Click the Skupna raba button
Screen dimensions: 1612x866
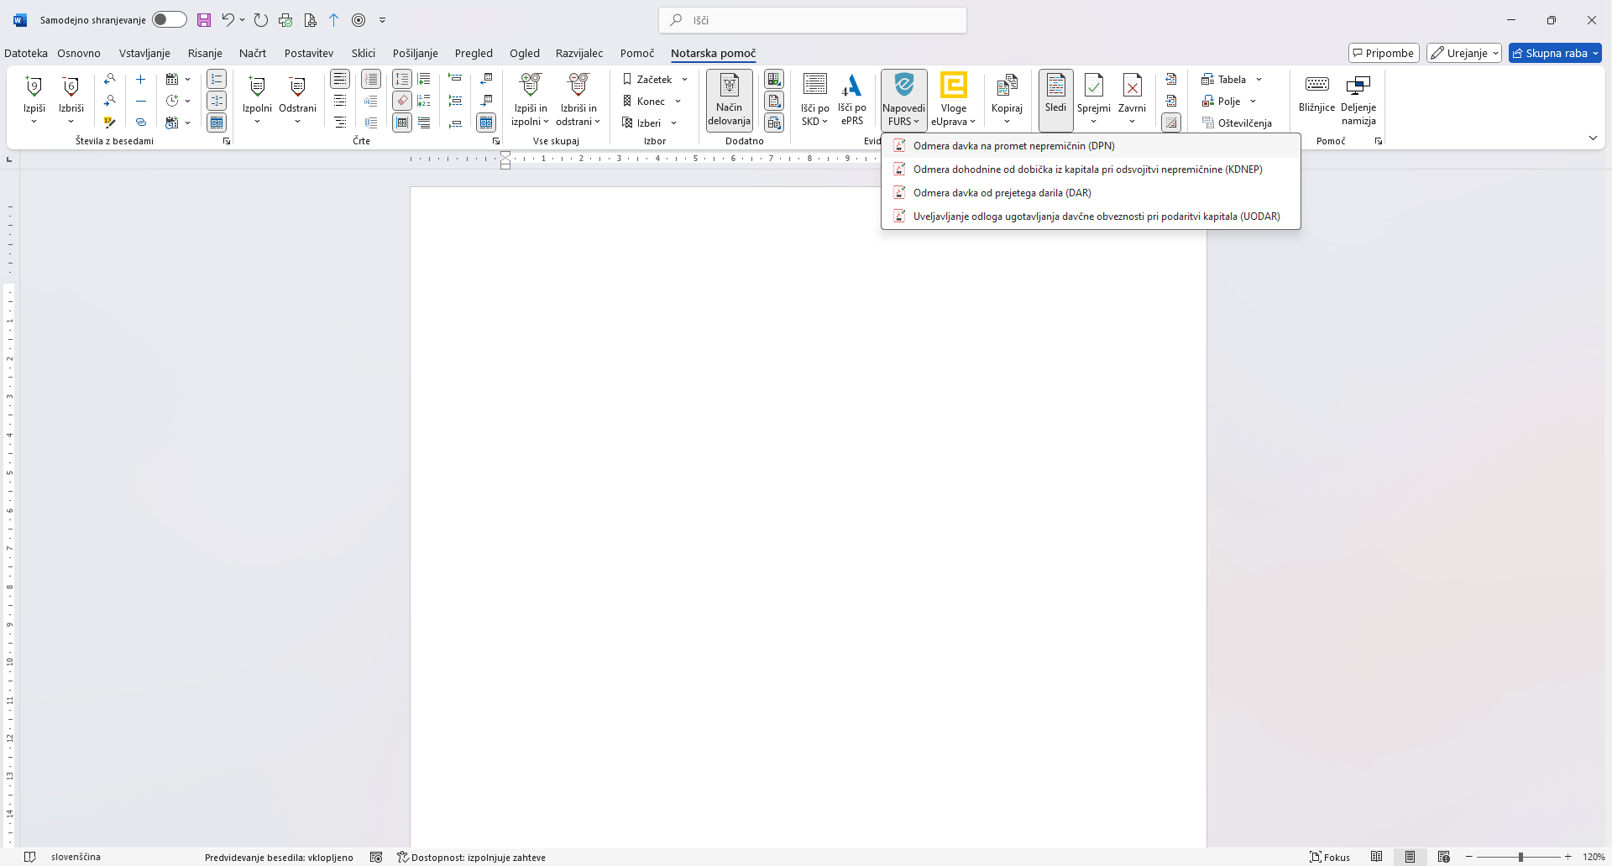(x=1554, y=53)
